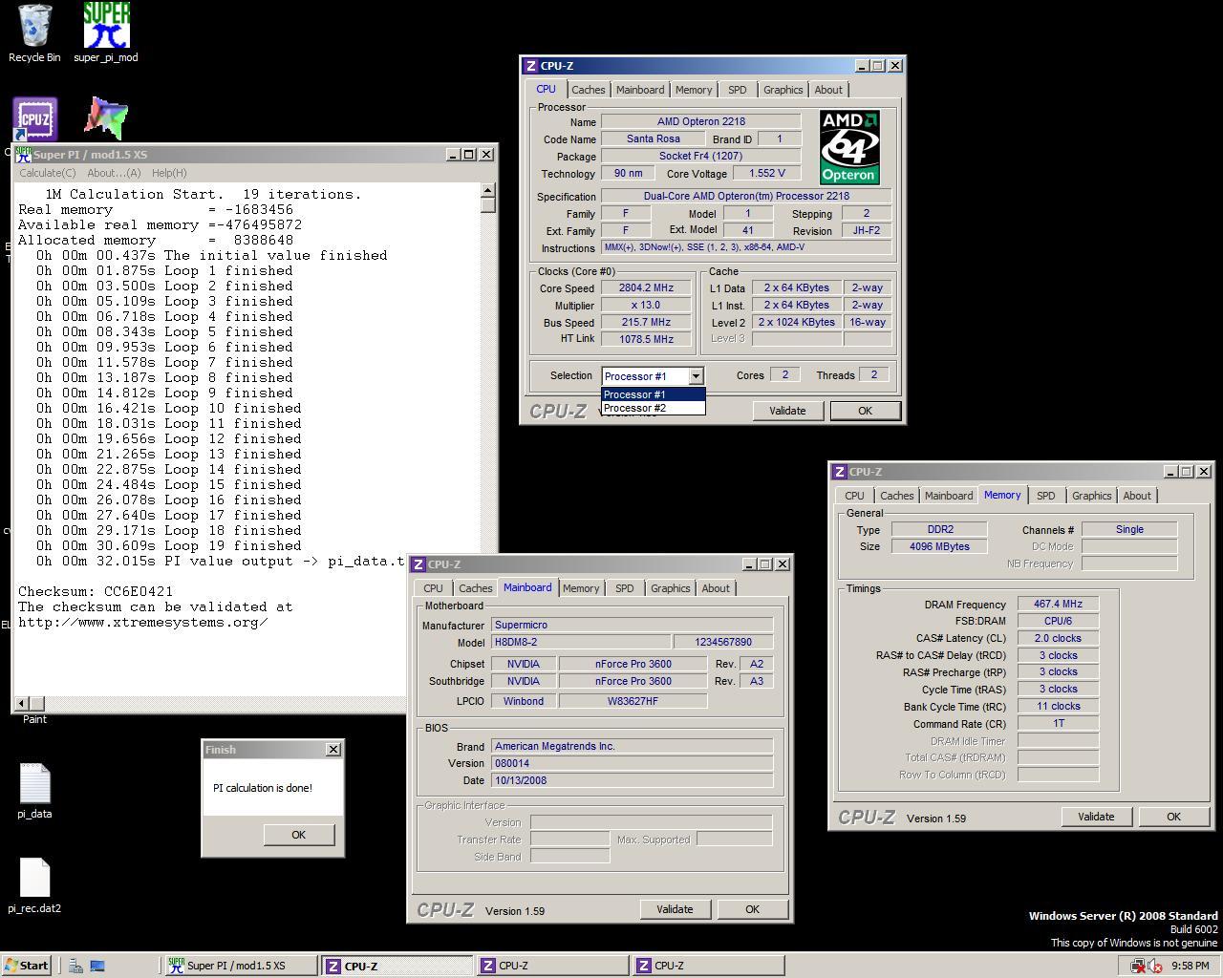The height and width of the screenshot is (978, 1223).
Task: Click the AMD 64 Opteron logo in CPU-Z
Action: (x=849, y=146)
